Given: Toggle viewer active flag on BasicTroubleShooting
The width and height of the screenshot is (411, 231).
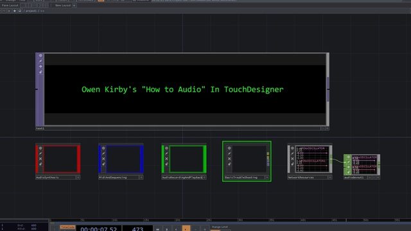Looking at the screenshot, I should click(229, 148).
